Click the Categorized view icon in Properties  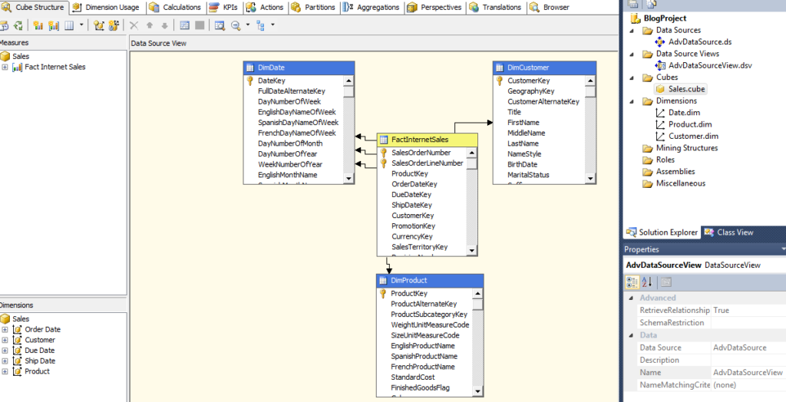[632, 282]
